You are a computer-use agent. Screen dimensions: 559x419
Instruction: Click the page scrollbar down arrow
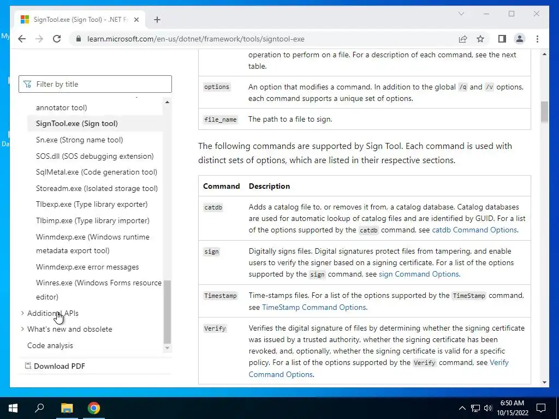[x=544, y=382]
